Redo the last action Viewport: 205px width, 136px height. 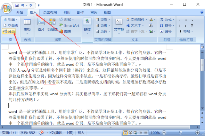pyautogui.click(x=31, y=5)
